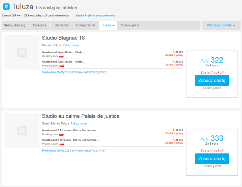Click the blue location pin icon beside Tuluza
This screenshot has width=242, height=187.
[x=6, y=7]
